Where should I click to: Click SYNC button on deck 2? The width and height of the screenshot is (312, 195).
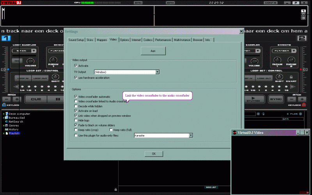pyautogui.click(x=276, y=99)
